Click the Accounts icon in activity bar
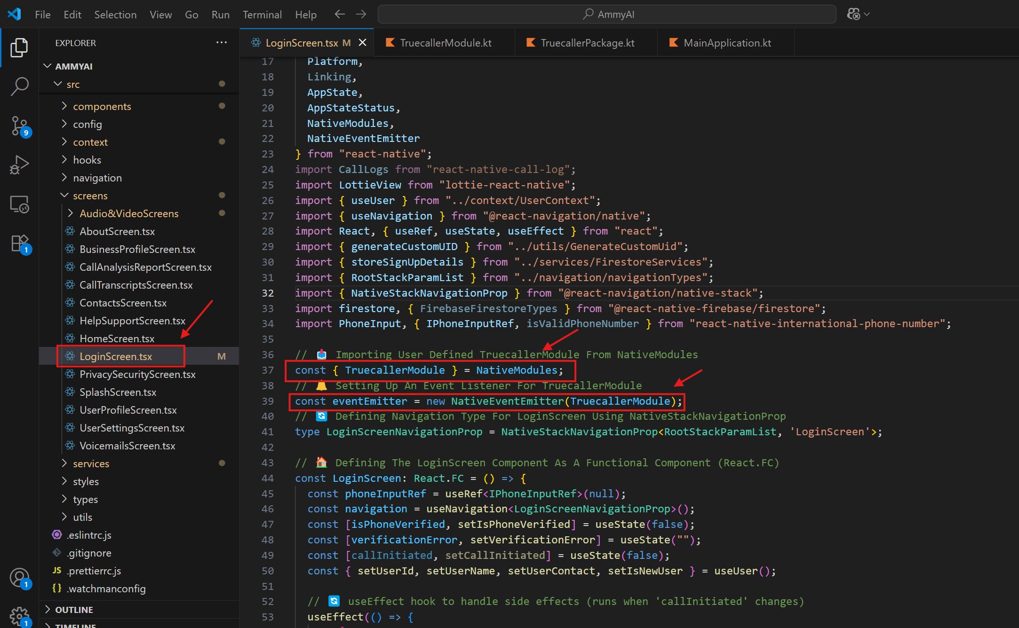 coord(19,578)
